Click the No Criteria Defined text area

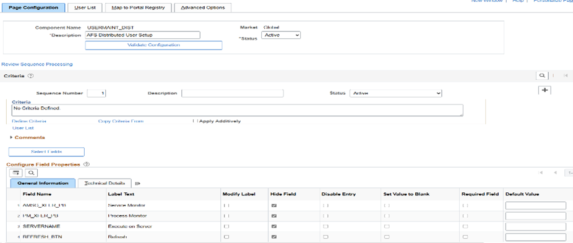click(238, 110)
